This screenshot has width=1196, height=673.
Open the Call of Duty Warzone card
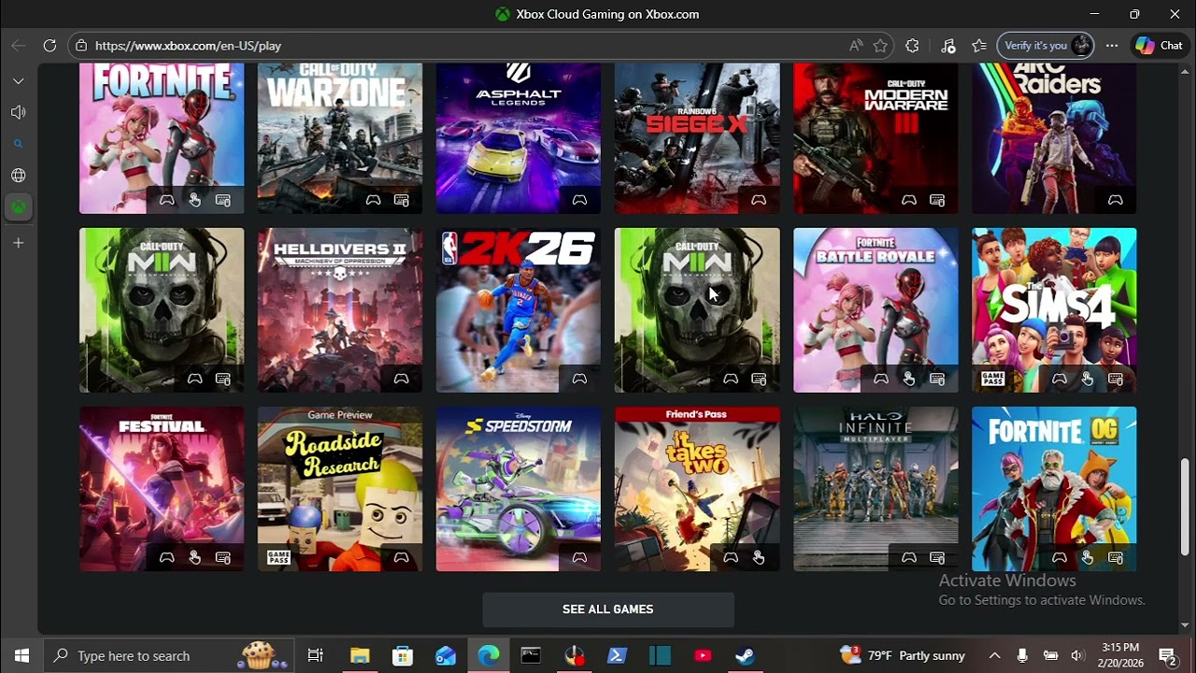click(x=340, y=138)
